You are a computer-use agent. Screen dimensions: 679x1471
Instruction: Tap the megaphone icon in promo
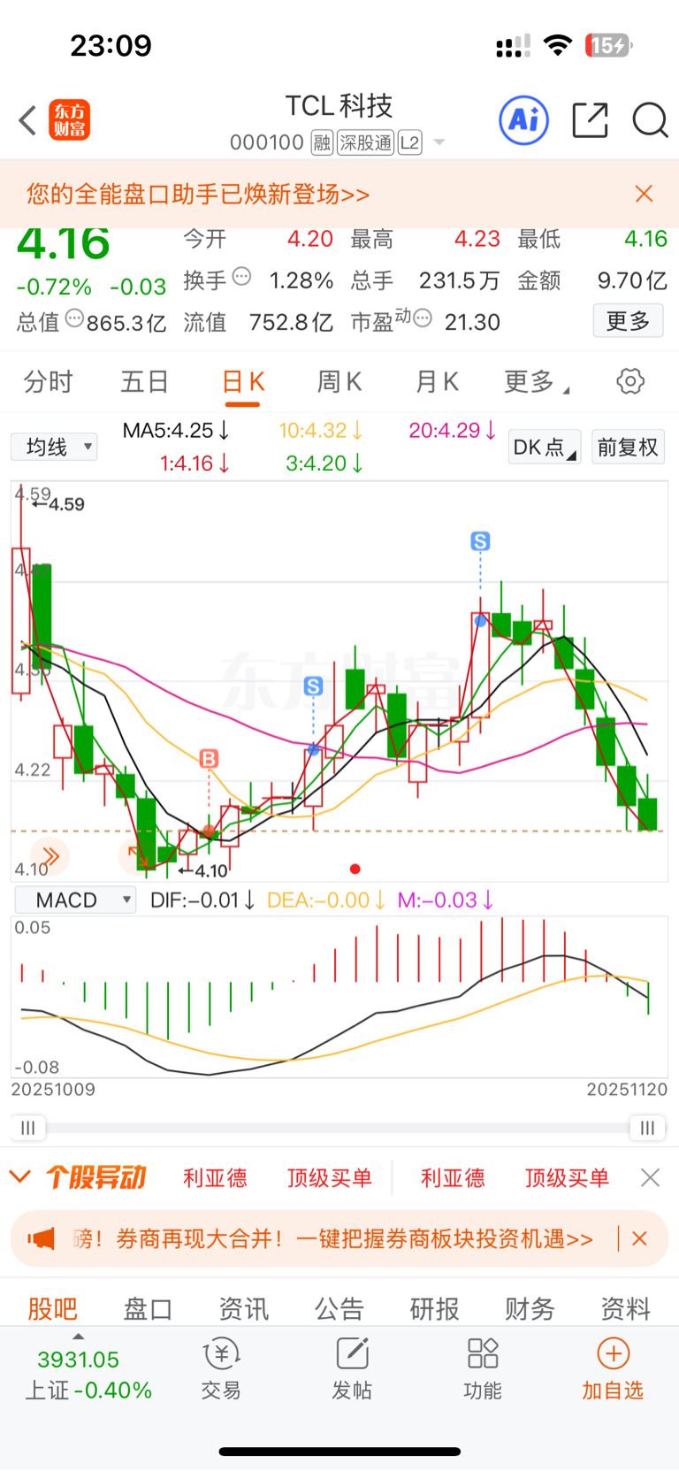pyautogui.click(x=41, y=1238)
